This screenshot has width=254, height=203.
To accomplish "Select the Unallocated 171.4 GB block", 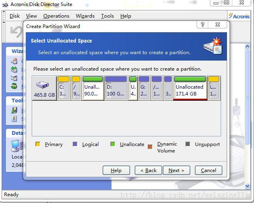I will [x=190, y=88].
